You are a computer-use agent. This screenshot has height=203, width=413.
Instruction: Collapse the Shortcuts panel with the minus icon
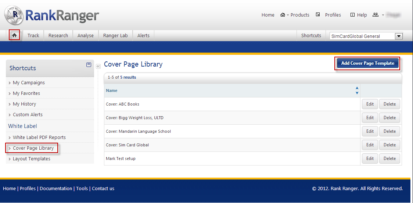point(89,65)
